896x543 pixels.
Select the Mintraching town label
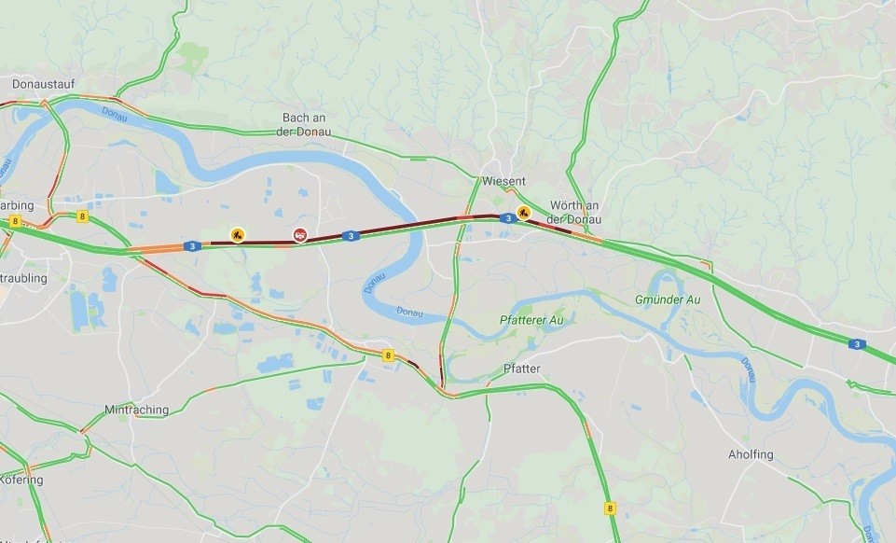click(136, 410)
